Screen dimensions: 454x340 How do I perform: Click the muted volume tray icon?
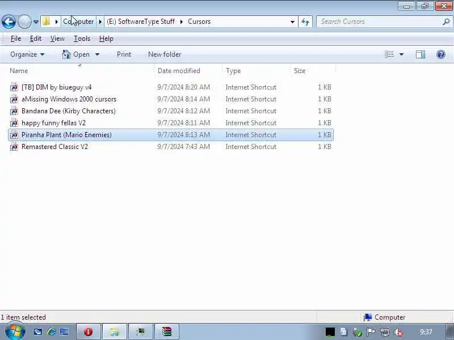(x=399, y=332)
